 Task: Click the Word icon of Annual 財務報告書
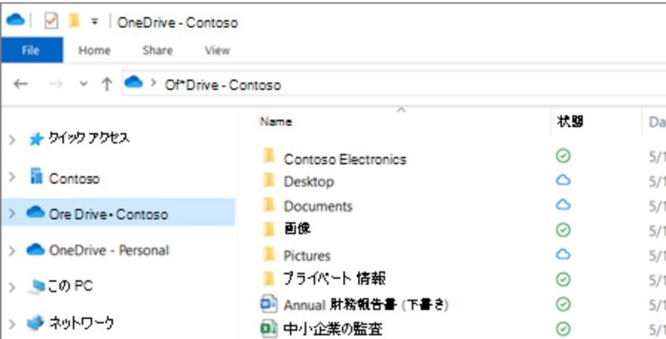(269, 304)
